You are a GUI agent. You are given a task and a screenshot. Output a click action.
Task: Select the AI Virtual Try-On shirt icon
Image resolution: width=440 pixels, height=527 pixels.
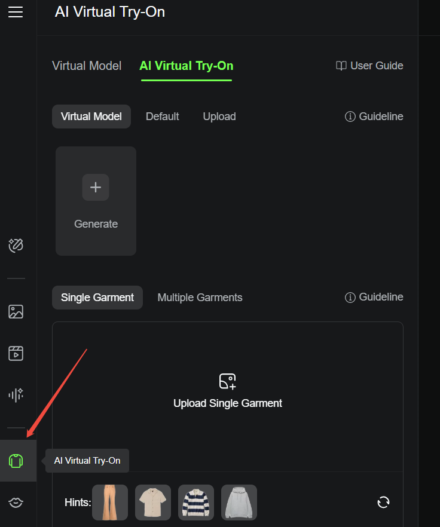[16, 461]
